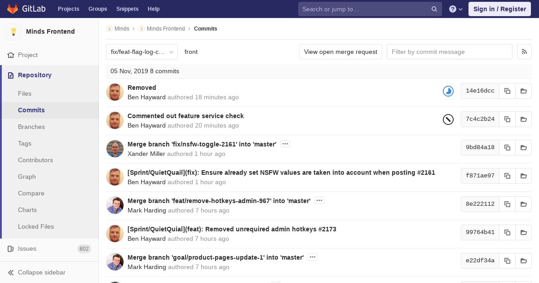Image resolution: width=539 pixels, height=283 pixels.
Task: Open the fix/feat-flag-log-c… branch dropdown
Action: 142,52
